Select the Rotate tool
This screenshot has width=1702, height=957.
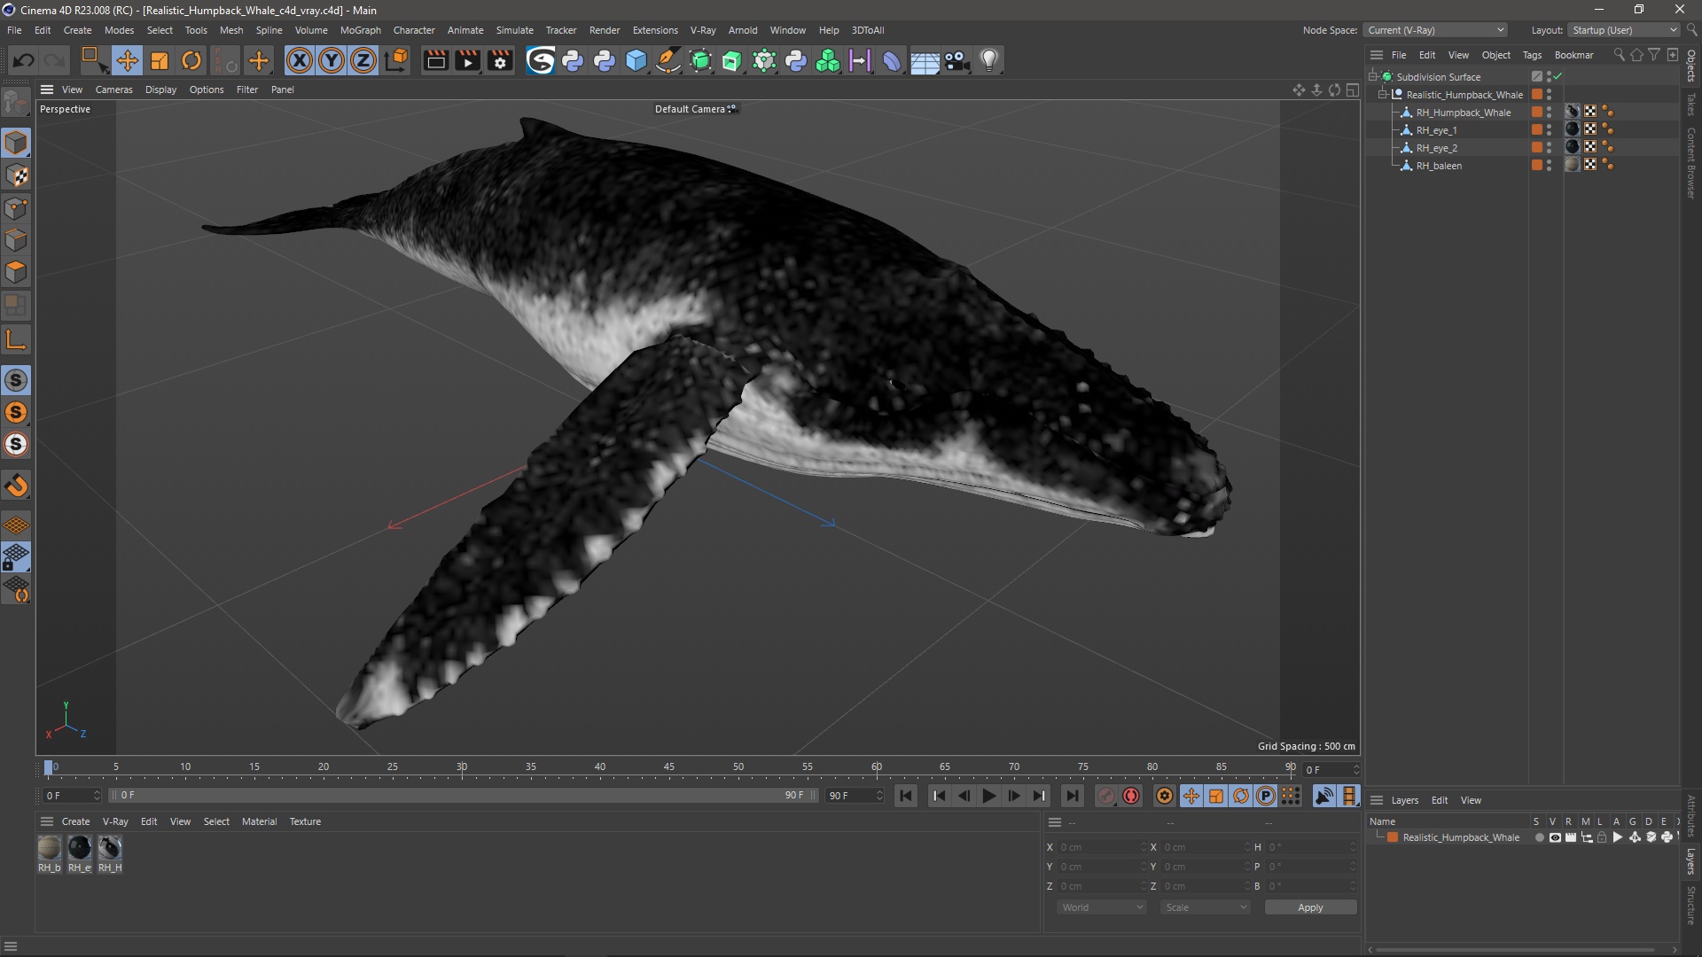click(x=191, y=60)
